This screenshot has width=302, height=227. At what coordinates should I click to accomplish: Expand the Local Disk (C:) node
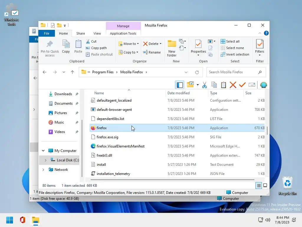(45, 160)
